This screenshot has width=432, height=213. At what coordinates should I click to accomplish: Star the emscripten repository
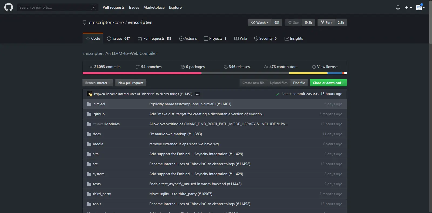pos(293,22)
